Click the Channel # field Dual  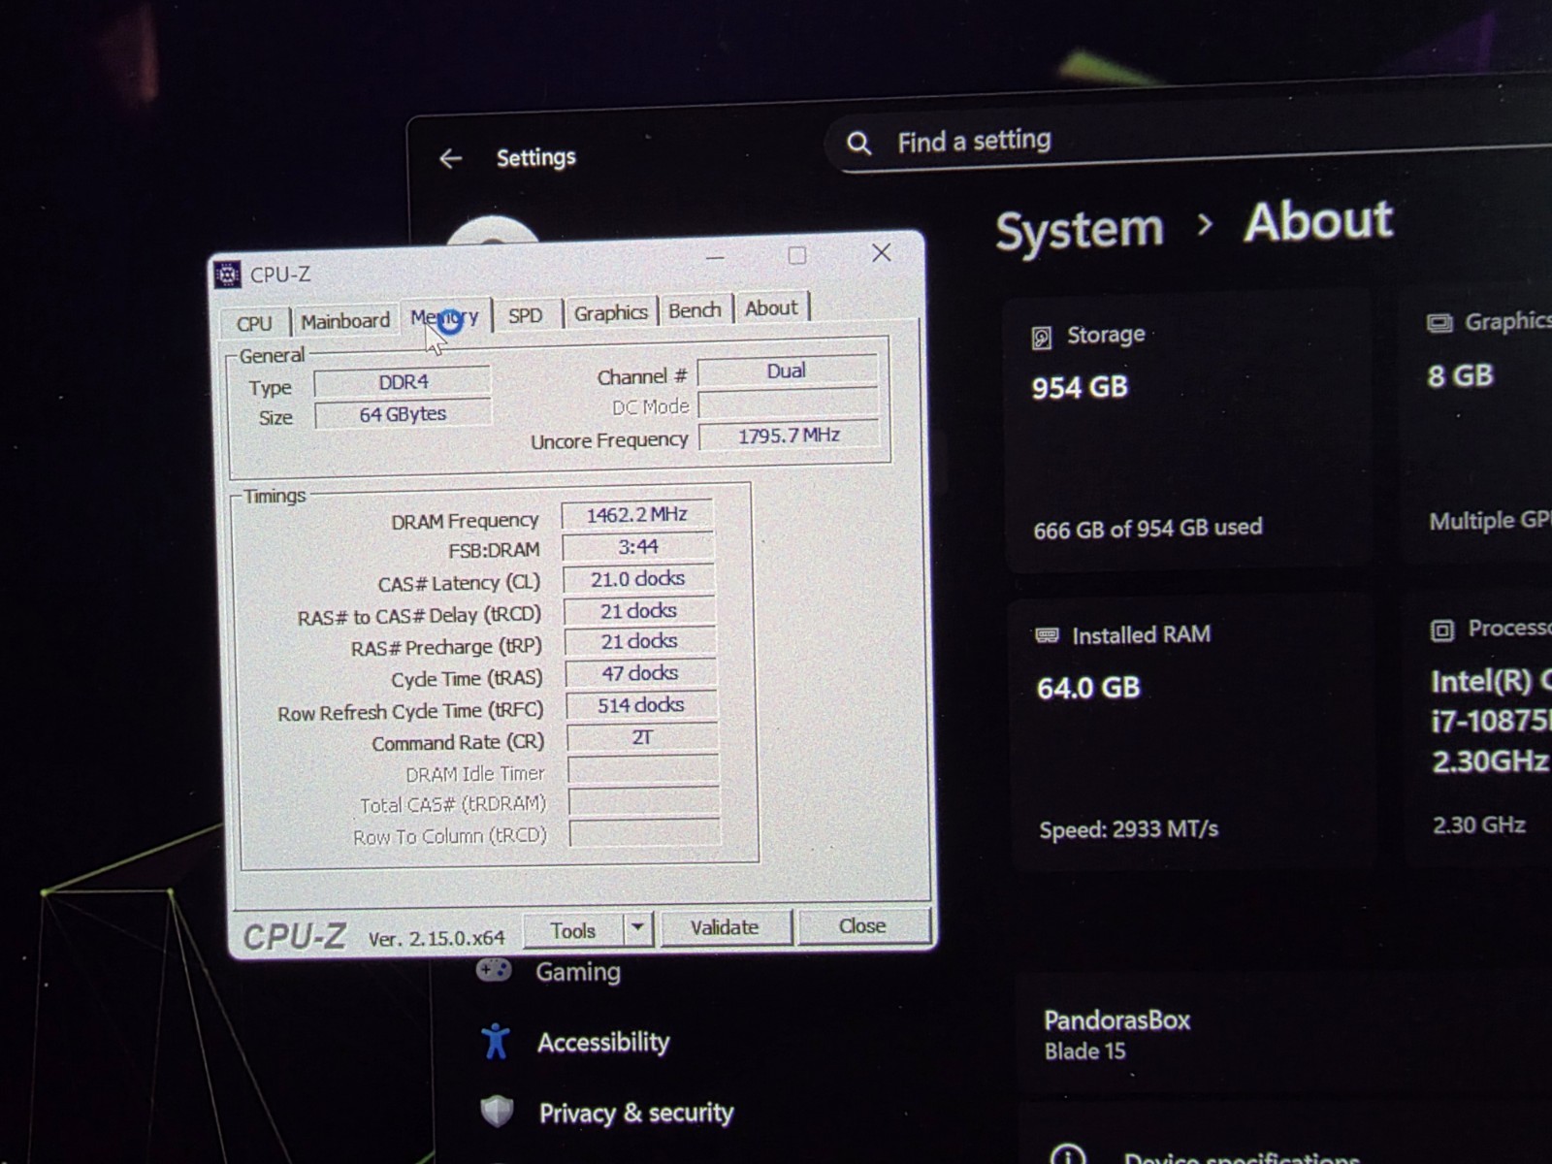point(787,371)
